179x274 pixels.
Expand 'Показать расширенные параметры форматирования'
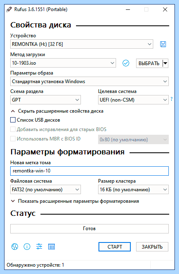(75, 201)
